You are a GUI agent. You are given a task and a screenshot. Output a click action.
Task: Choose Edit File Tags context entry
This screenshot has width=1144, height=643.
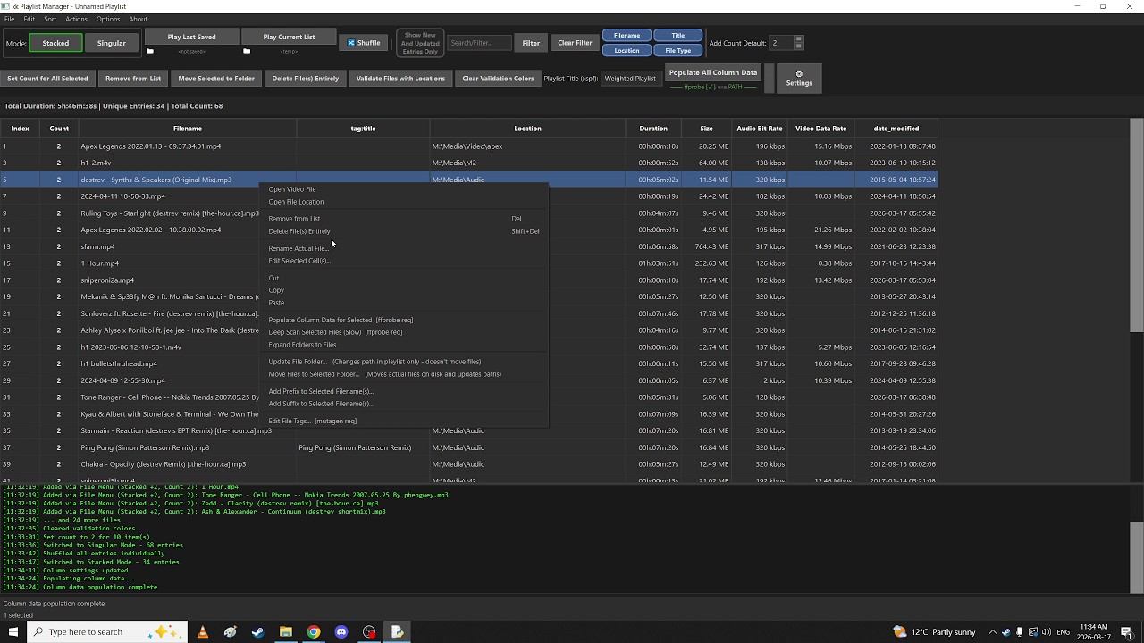click(x=403, y=421)
